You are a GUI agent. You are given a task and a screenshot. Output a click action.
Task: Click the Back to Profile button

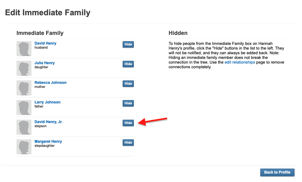coord(277,172)
